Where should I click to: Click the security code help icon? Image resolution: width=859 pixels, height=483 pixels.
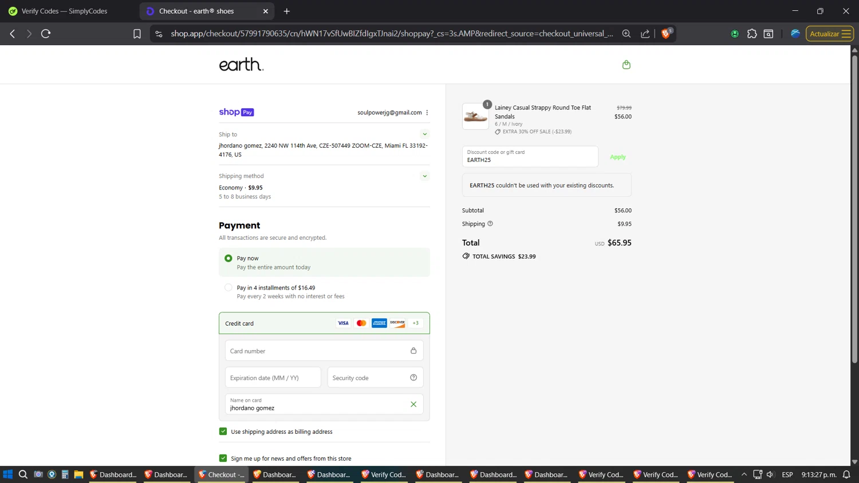[413, 378]
